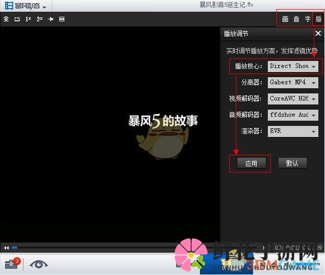The image size is (325, 275).
Task: Click the 应用 apply button
Action: pos(251,163)
